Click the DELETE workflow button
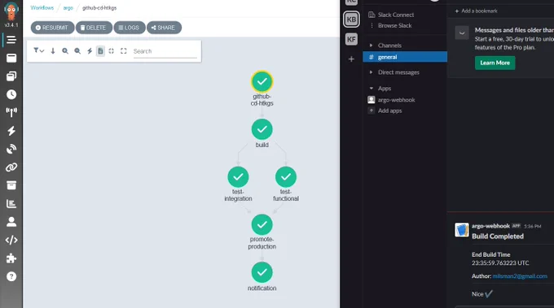Image resolution: width=554 pixels, height=308 pixels. (94, 28)
